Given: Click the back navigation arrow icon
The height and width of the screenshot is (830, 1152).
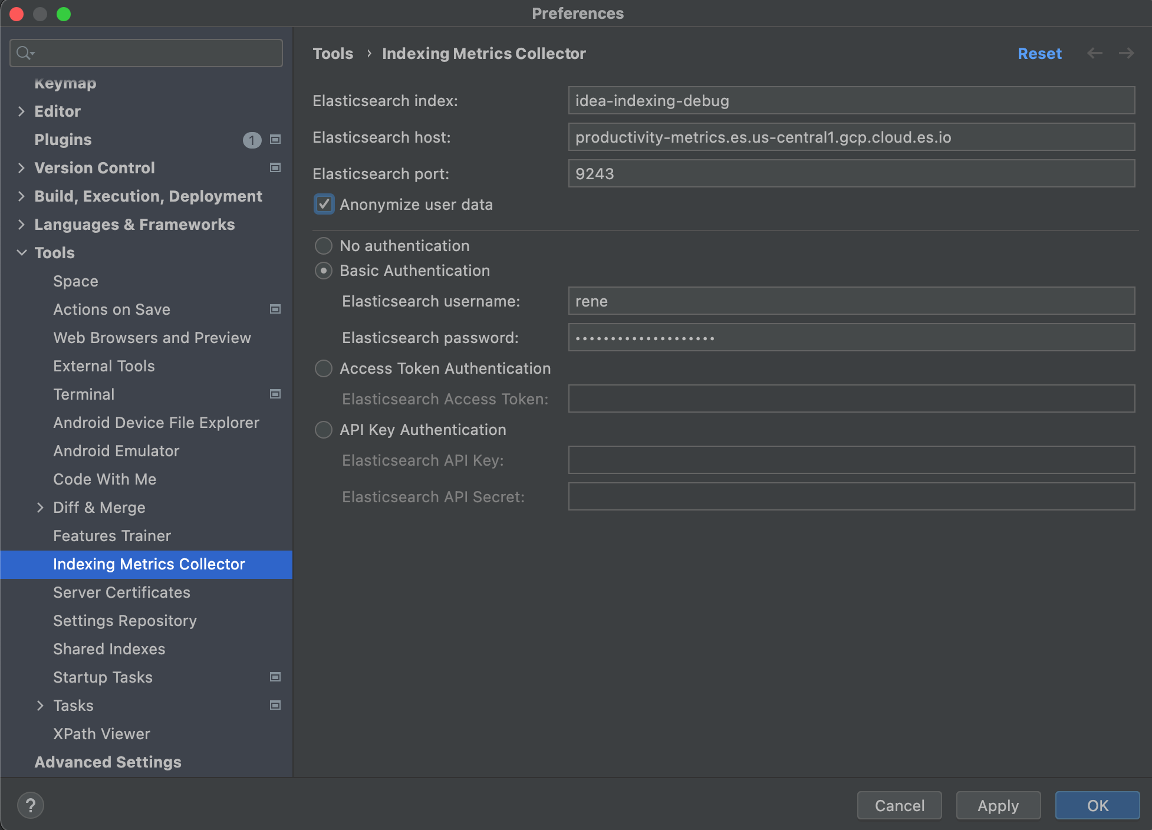Looking at the screenshot, I should (1095, 53).
